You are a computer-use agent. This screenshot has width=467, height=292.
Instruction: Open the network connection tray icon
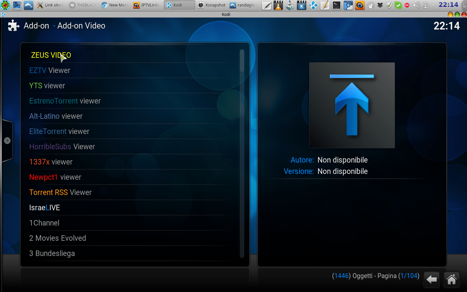pos(425,5)
